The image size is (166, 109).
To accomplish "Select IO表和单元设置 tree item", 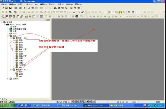I will tap(19, 29).
